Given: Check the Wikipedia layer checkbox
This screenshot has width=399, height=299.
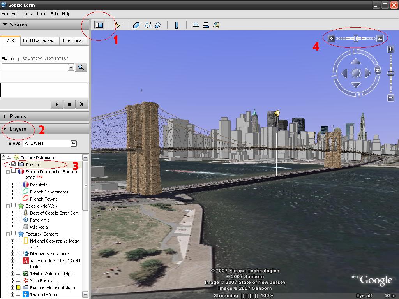Looking at the screenshot, I should tap(18, 226).
